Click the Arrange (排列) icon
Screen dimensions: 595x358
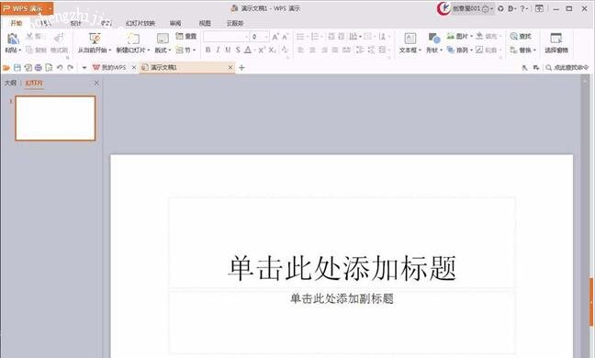[451, 50]
